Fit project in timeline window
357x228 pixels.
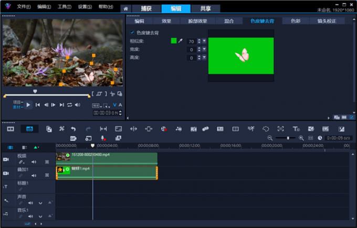tap(311, 138)
